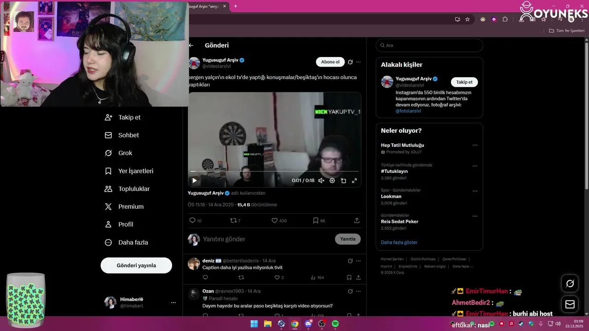Open Discord from taskbar
The image size is (589, 331).
tap(308, 324)
